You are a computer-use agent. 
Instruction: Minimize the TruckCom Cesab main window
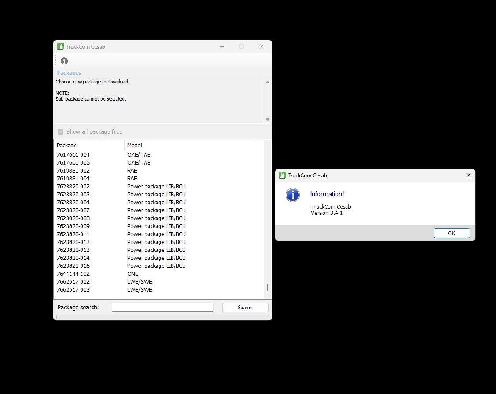click(222, 46)
